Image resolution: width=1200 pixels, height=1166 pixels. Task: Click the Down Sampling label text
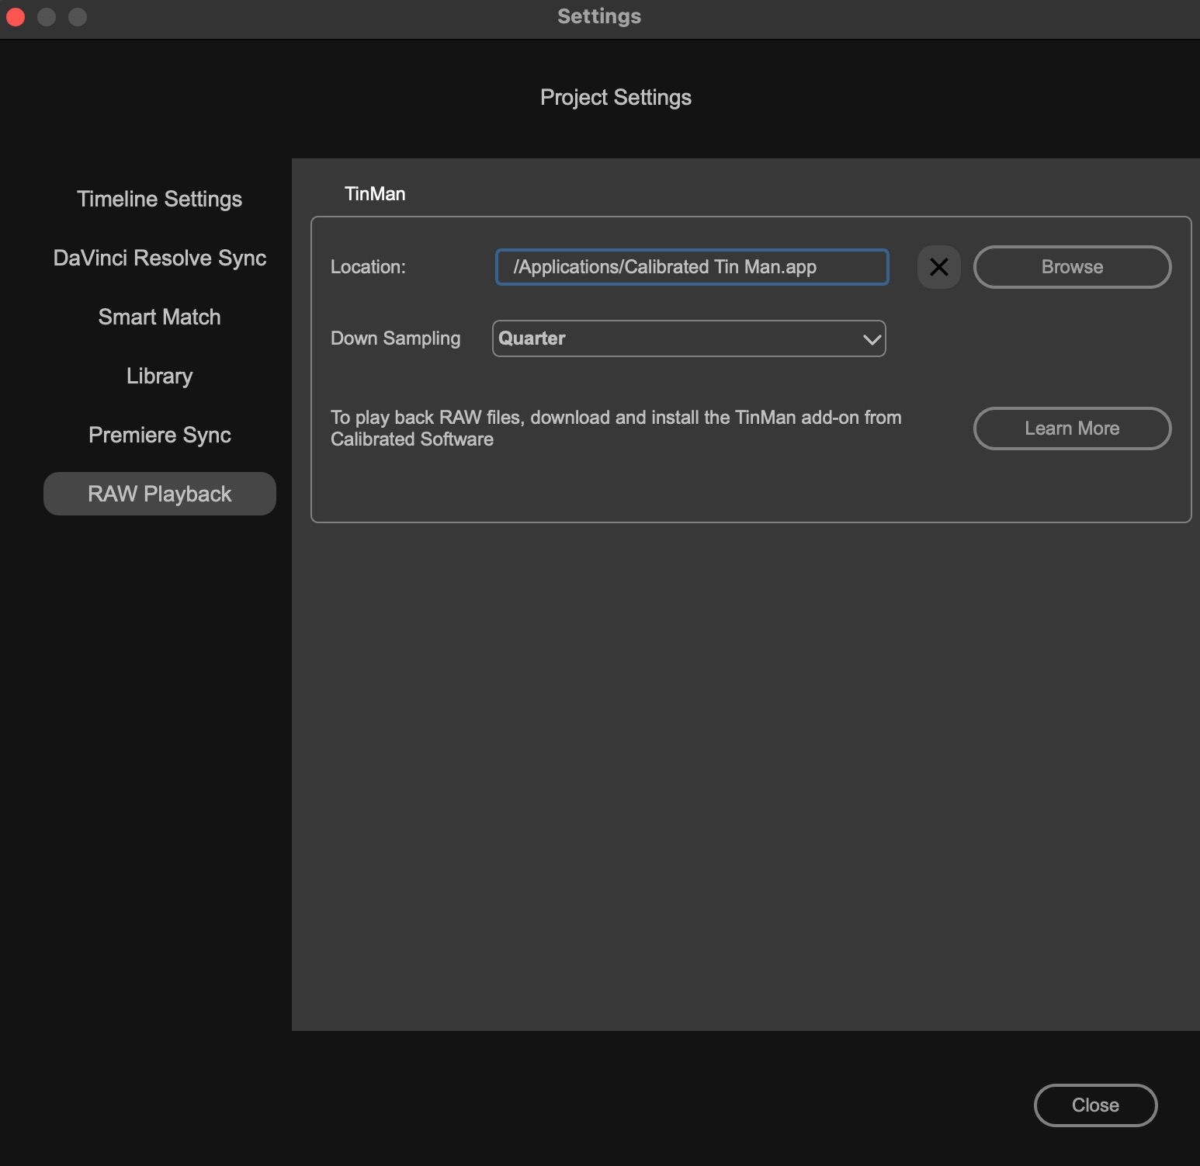[395, 338]
